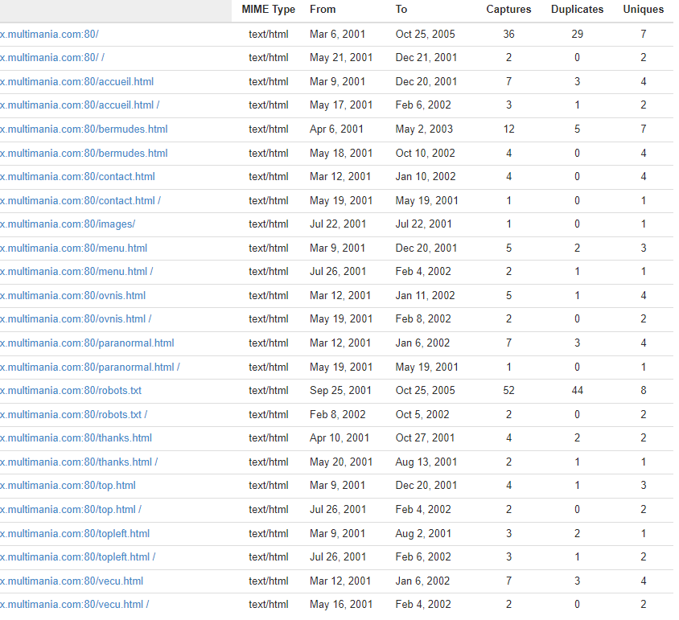Open bermudes.html link with 12 captures
The height and width of the screenshot is (620, 679).
coord(84,129)
